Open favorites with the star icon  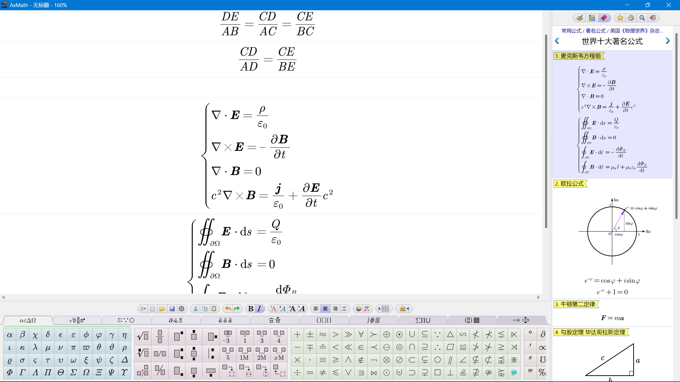(620, 18)
